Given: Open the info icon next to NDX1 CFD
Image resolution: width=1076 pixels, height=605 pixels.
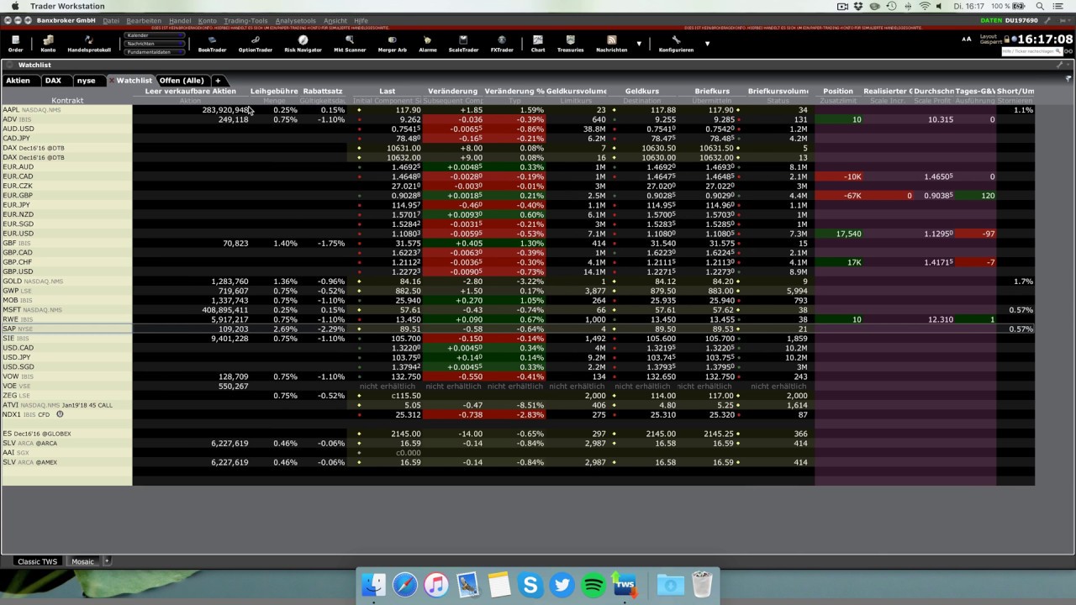Looking at the screenshot, I should [60, 414].
